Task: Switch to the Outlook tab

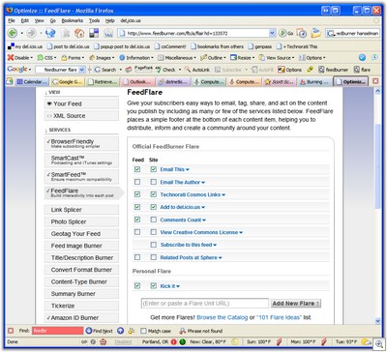Action: [138, 81]
